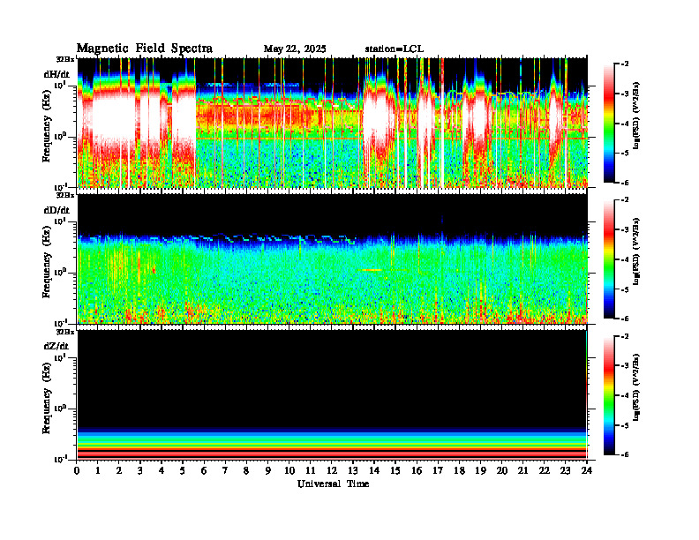Viewport: 699px width, 540px height.
Task: Click the "Magnetic Field Spectra" title
Action: 145,49
